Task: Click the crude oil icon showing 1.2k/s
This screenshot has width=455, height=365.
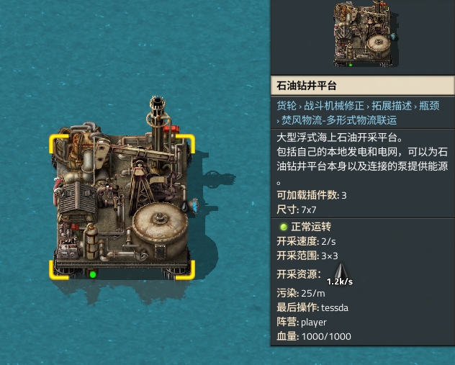Action: 341,274
